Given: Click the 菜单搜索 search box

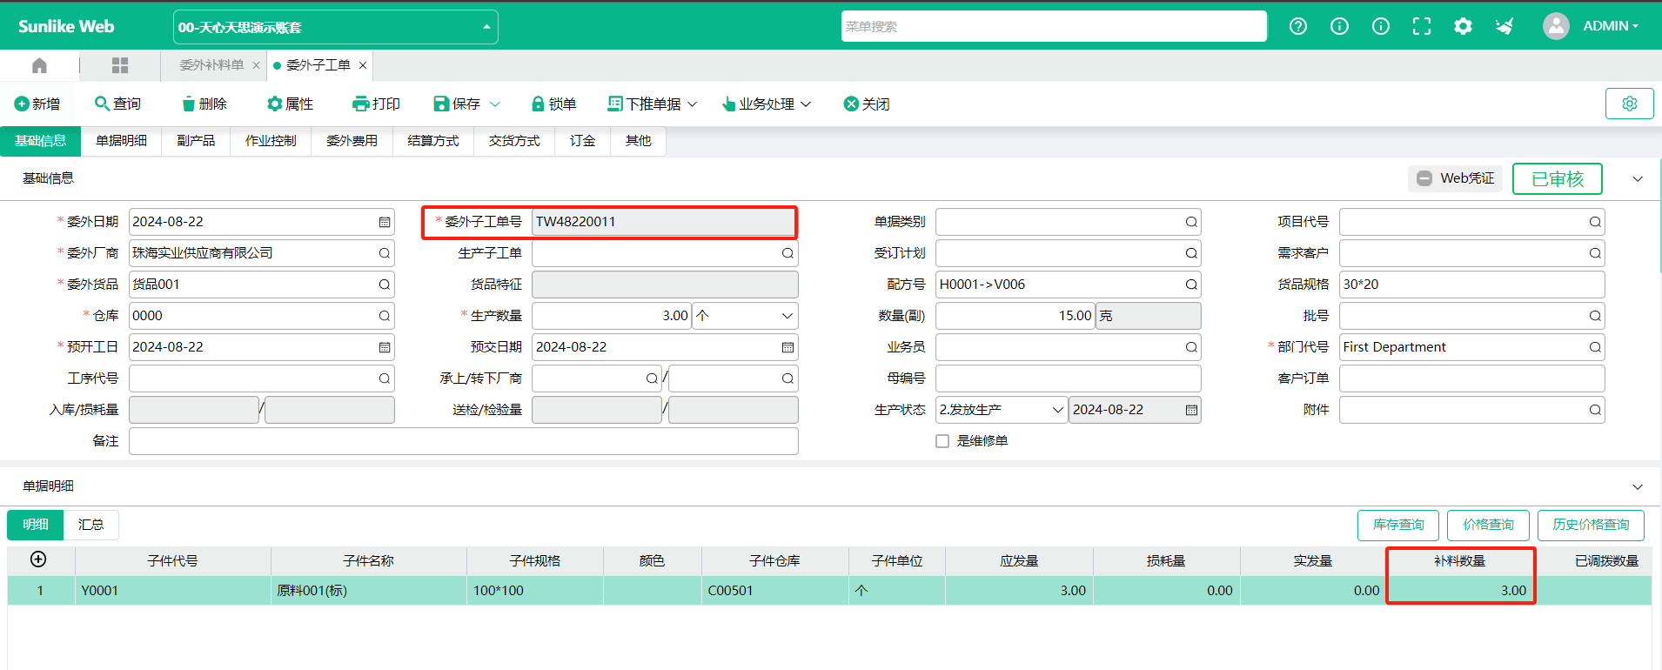Looking at the screenshot, I should click(1054, 26).
